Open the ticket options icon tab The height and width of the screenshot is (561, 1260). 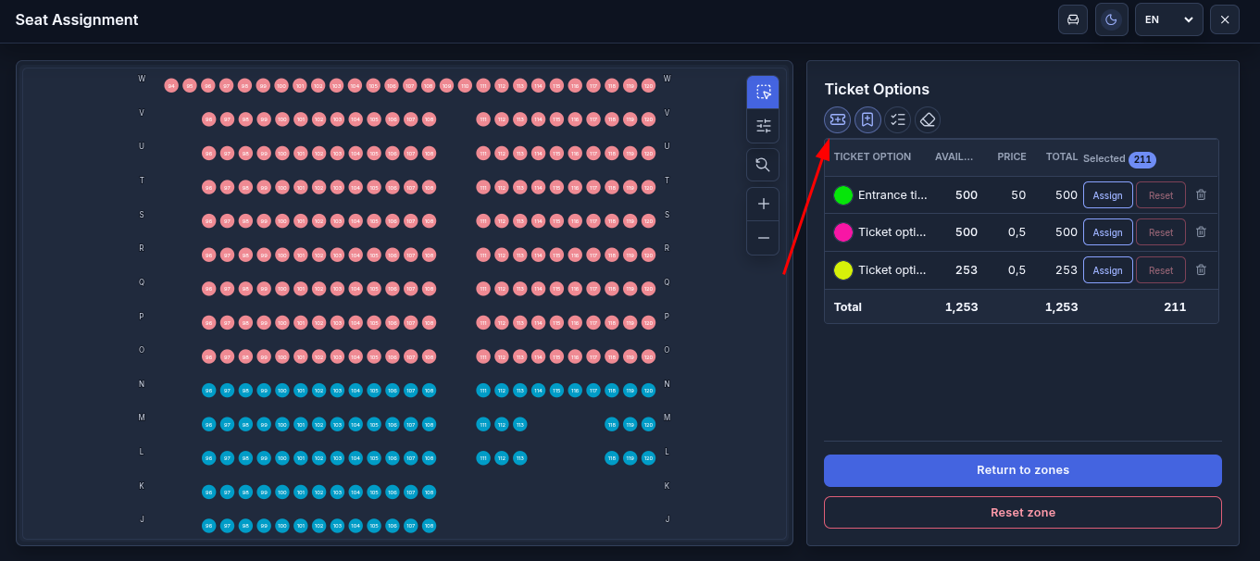[837, 119]
